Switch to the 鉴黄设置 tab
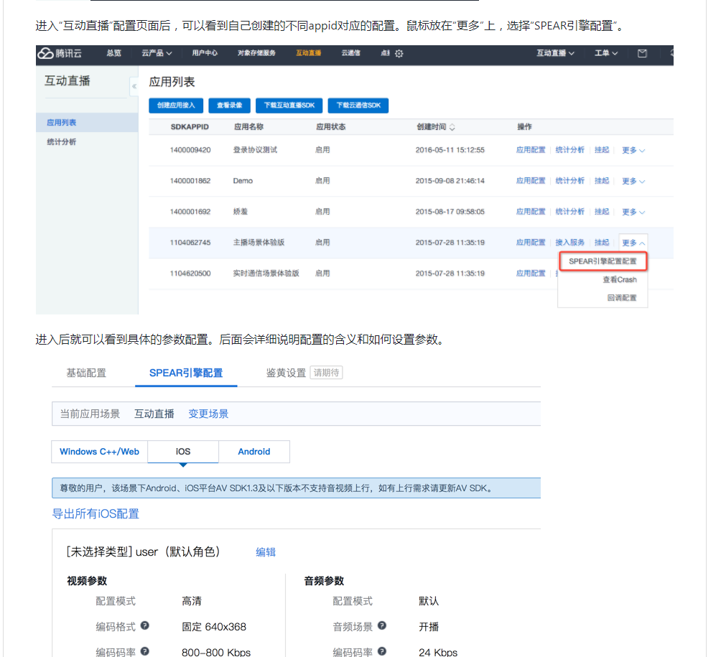Image resolution: width=721 pixels, height=657 pixels. pos(286,373)
